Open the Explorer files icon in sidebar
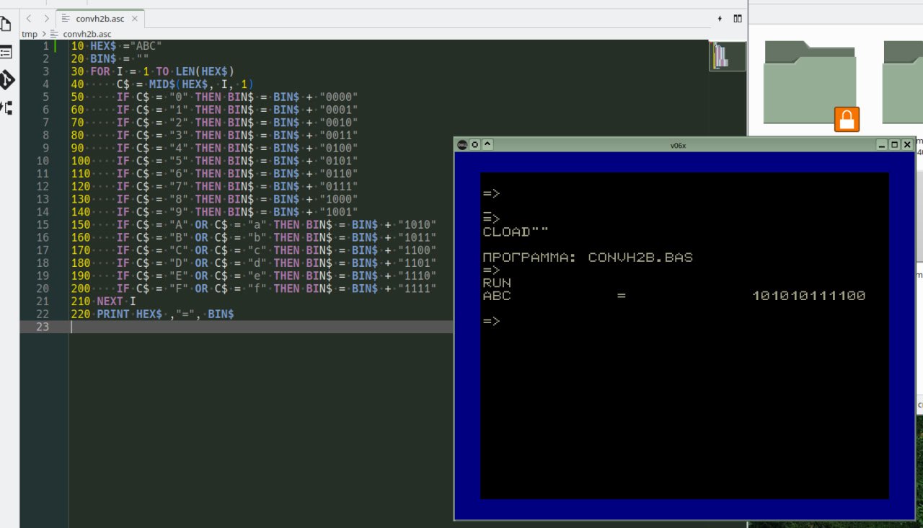 tap(6, 25)
